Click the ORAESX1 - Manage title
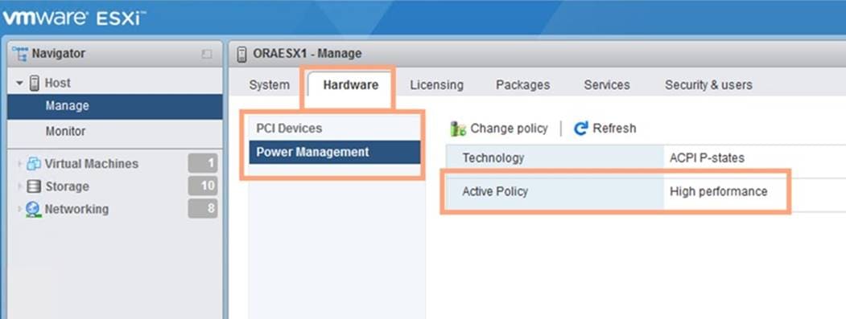The width and height of the screenshot is (846, 319). [x=307, y=53]
